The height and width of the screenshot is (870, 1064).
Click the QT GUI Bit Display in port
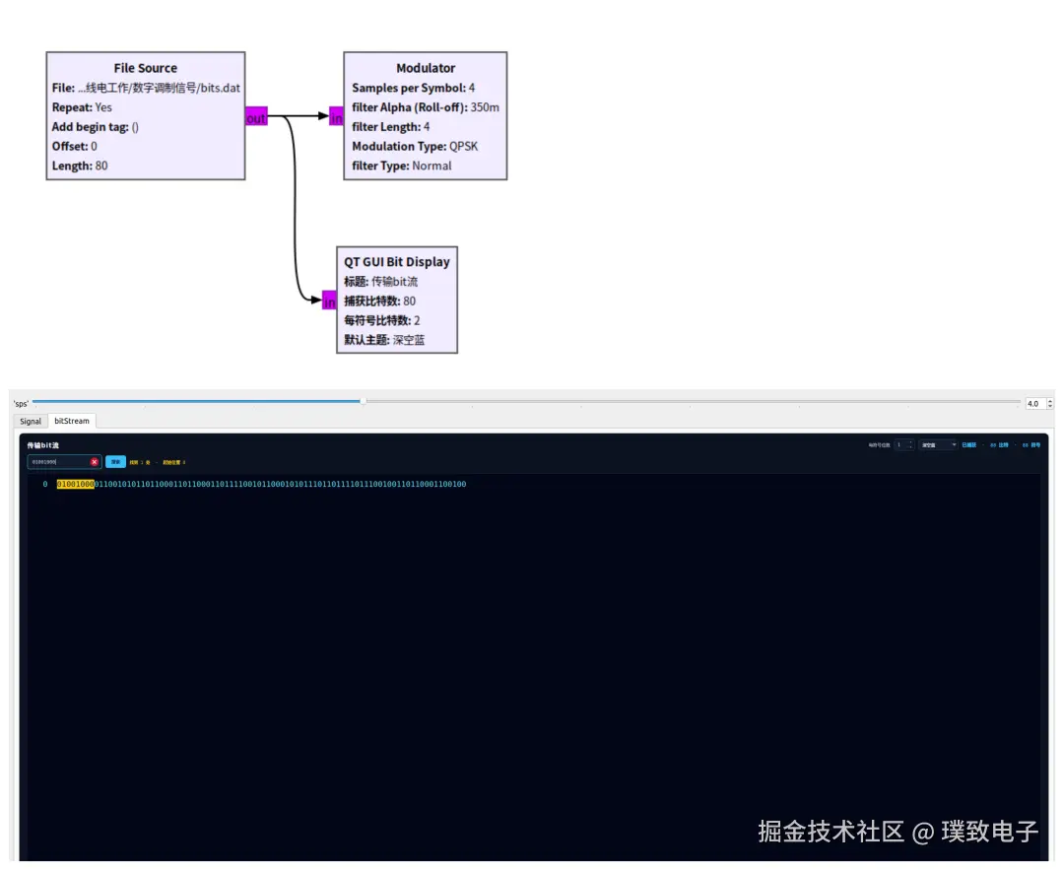[329, 301]
